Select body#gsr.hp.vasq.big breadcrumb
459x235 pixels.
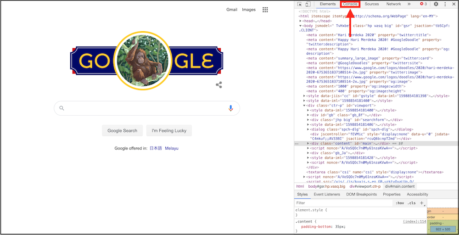(327, 186)
